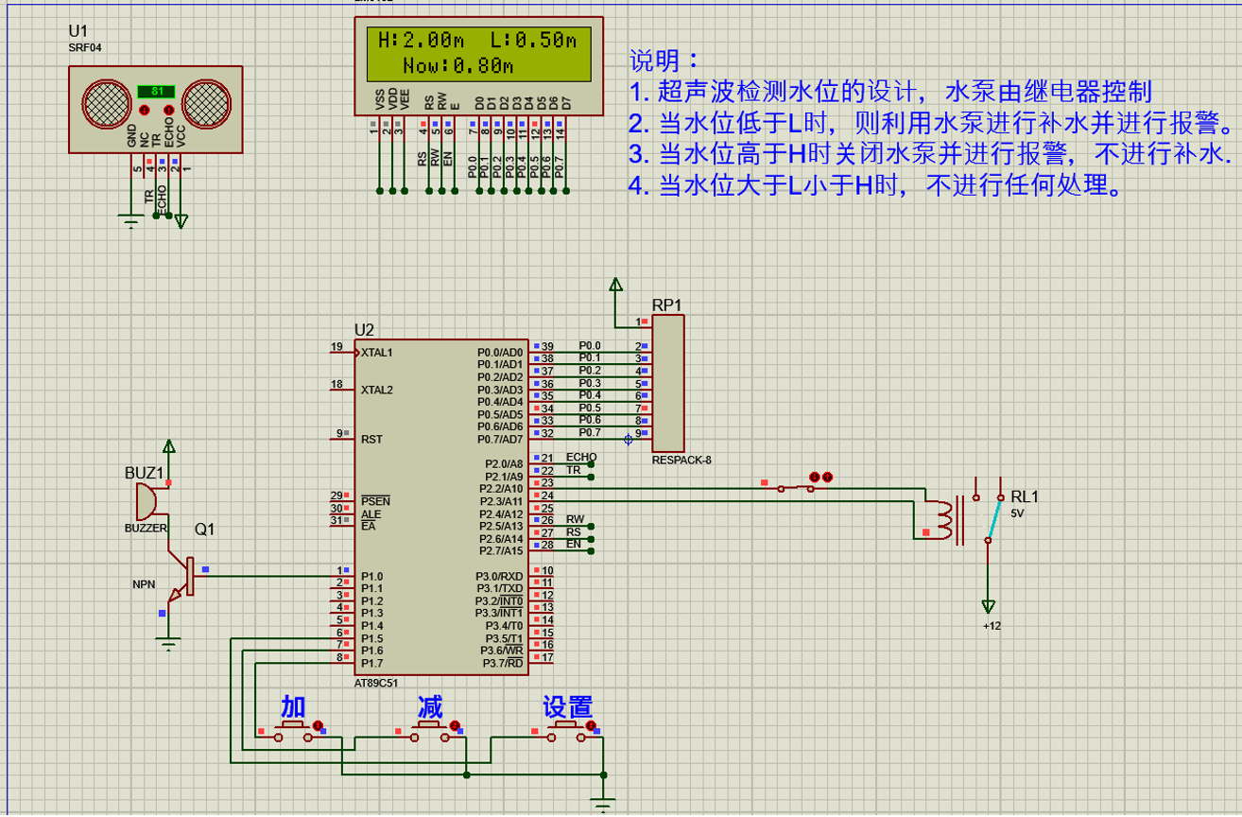Viewport: 1242px width, 817px height.
Task: Click the right ultrasonic transducer of SRF04
Action: pos(207,105)
